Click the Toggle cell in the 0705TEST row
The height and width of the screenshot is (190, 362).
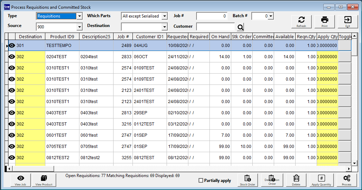[345, 147]
